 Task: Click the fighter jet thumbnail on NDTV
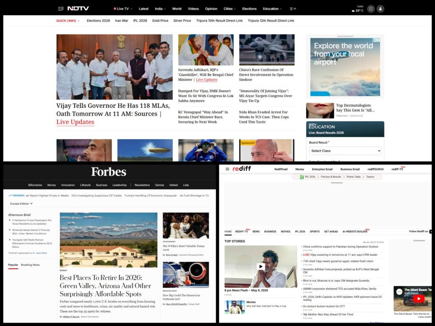267,50
